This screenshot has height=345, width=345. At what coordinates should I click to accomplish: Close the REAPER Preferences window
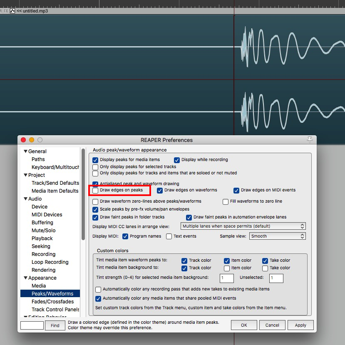[23, 140]
